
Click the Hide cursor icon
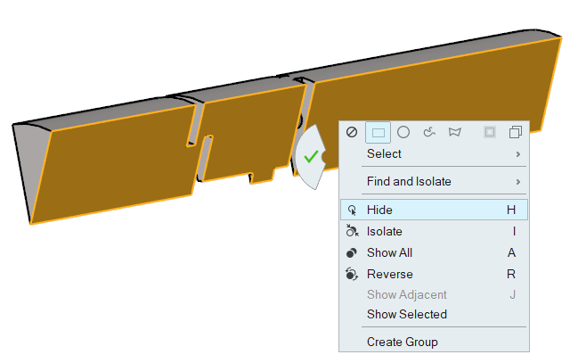352,210
